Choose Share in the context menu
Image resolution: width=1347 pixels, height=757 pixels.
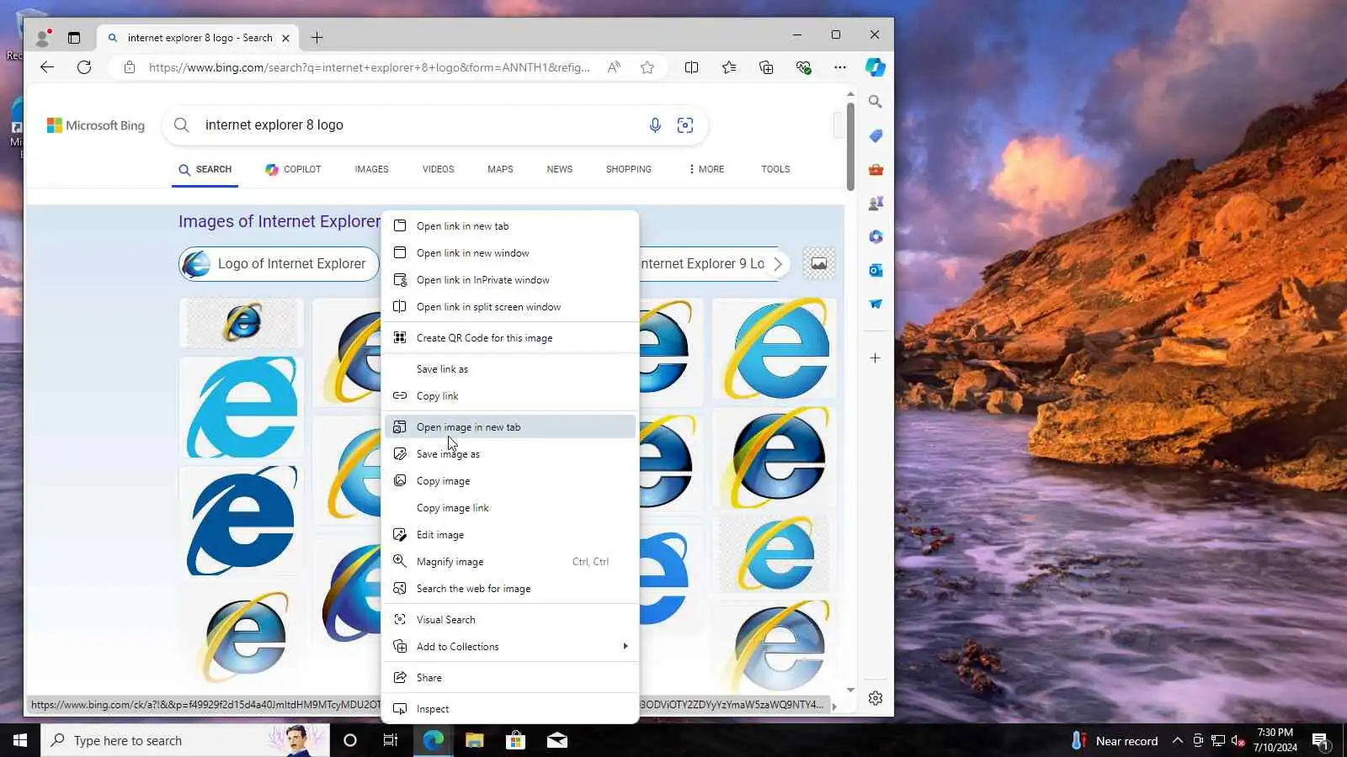(x=510, y=678)
